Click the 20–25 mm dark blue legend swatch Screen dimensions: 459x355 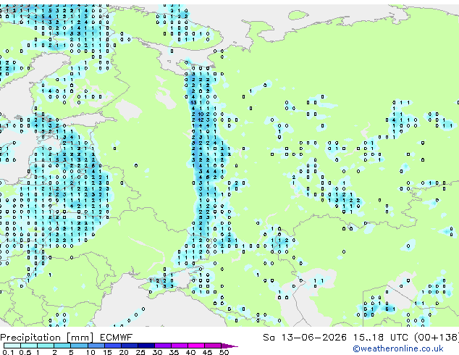point(130,346)
